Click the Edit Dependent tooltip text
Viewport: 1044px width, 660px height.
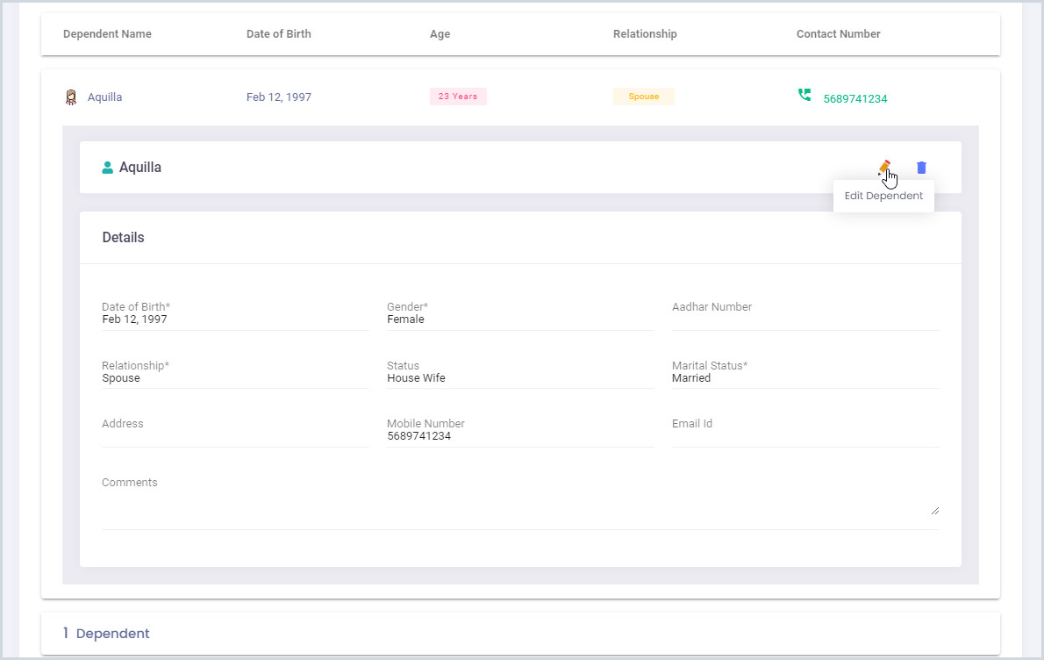coord(883,196)
